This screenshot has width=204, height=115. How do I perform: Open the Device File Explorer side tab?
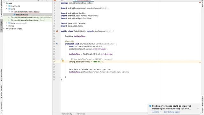(203, 104)
